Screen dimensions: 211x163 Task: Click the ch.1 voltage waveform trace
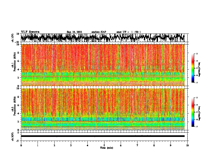point(103,38)
